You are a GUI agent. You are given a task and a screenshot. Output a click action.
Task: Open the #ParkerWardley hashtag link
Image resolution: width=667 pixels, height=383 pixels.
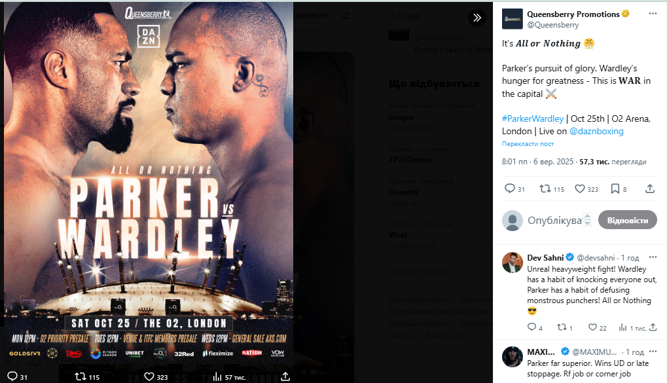(x=533, y=119)
